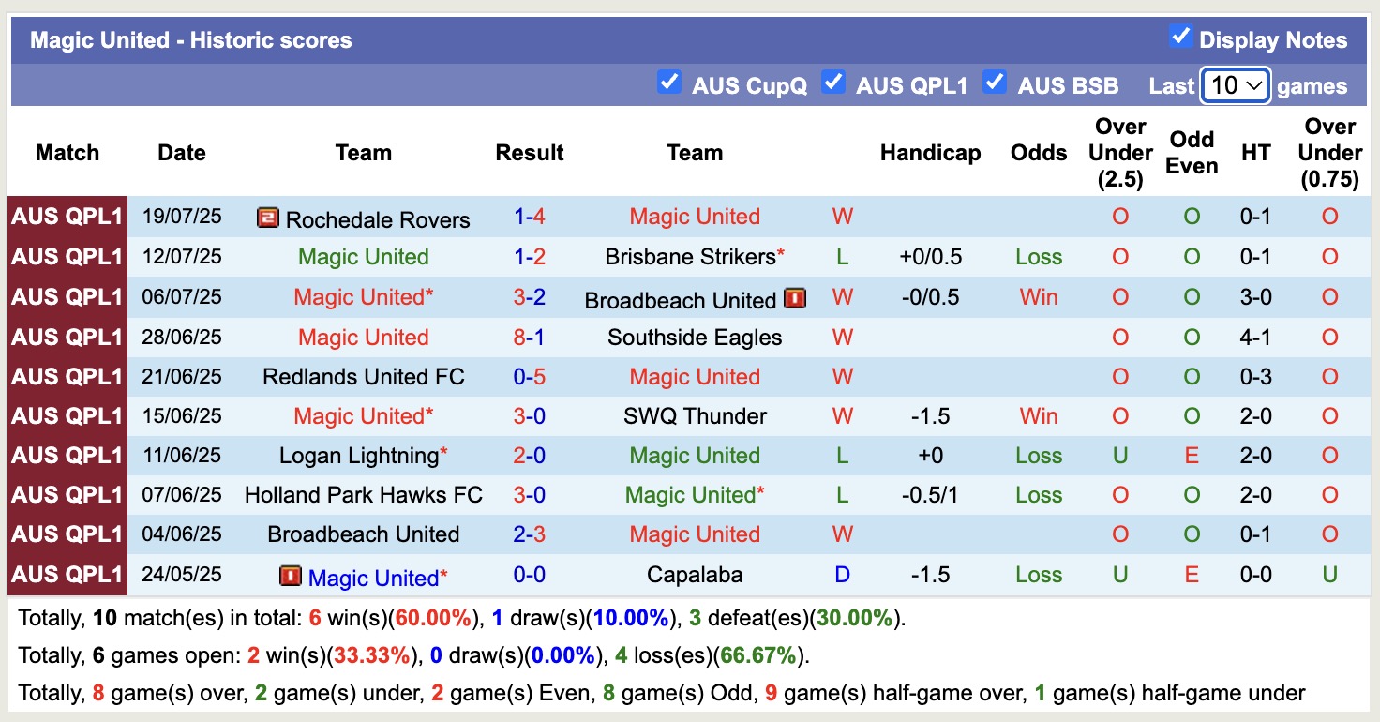The image size is (1380, 722).
Task: Click AUS QPL1 league cell for 19/07/25
Action: [67, 218]
